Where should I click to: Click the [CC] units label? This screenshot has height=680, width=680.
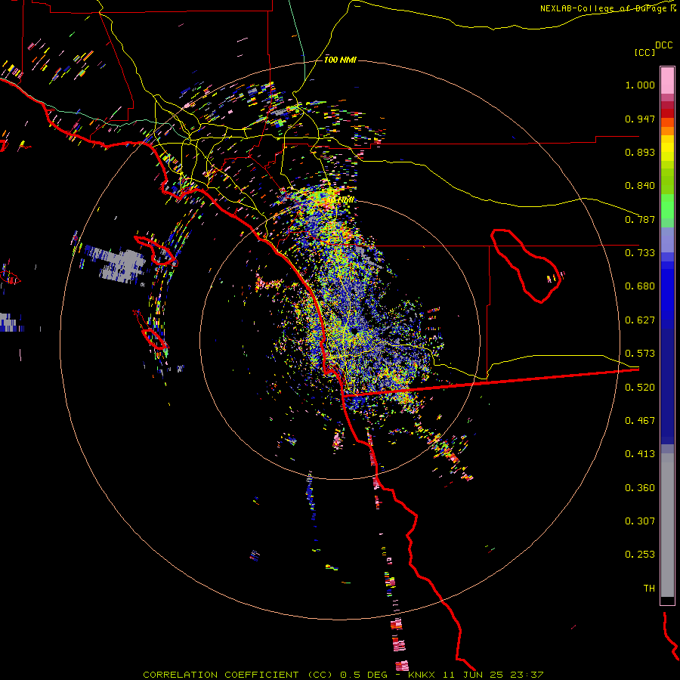point(644,52)
